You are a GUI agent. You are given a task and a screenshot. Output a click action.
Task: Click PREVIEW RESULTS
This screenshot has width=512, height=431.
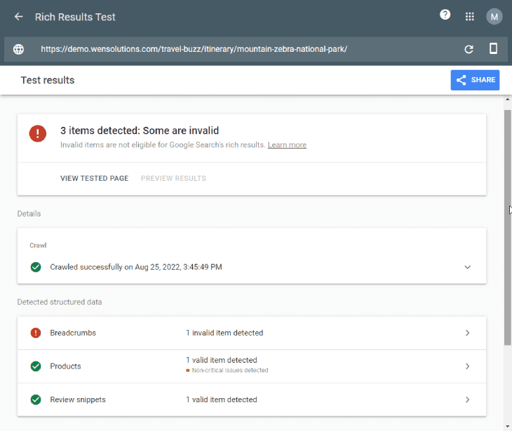tap(173, 179)
